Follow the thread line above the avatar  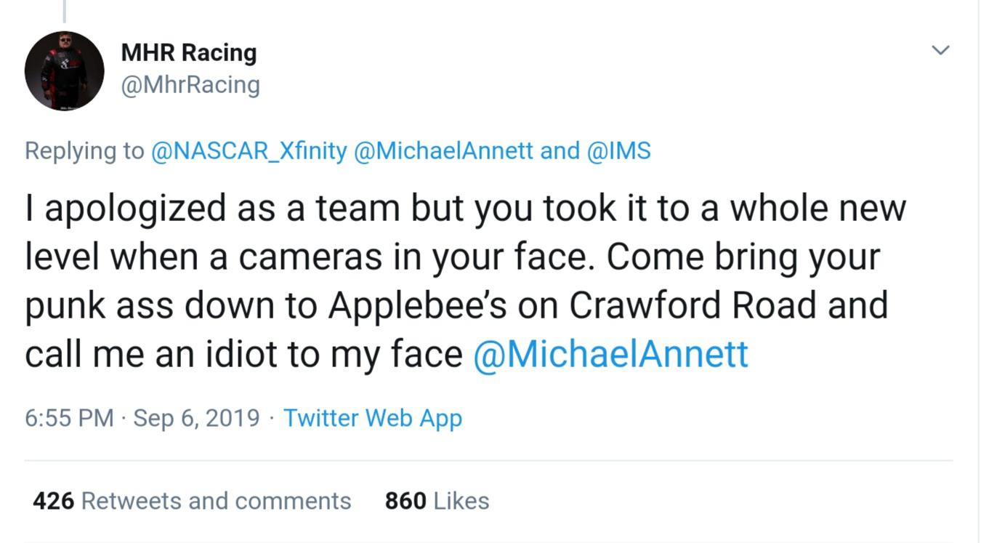pos(64,11)
